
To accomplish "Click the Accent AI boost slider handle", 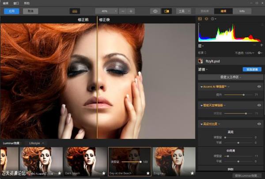I will pos(243,95).
